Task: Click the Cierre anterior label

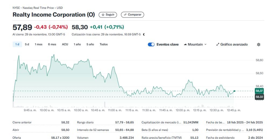Action: tap(22, 122)
